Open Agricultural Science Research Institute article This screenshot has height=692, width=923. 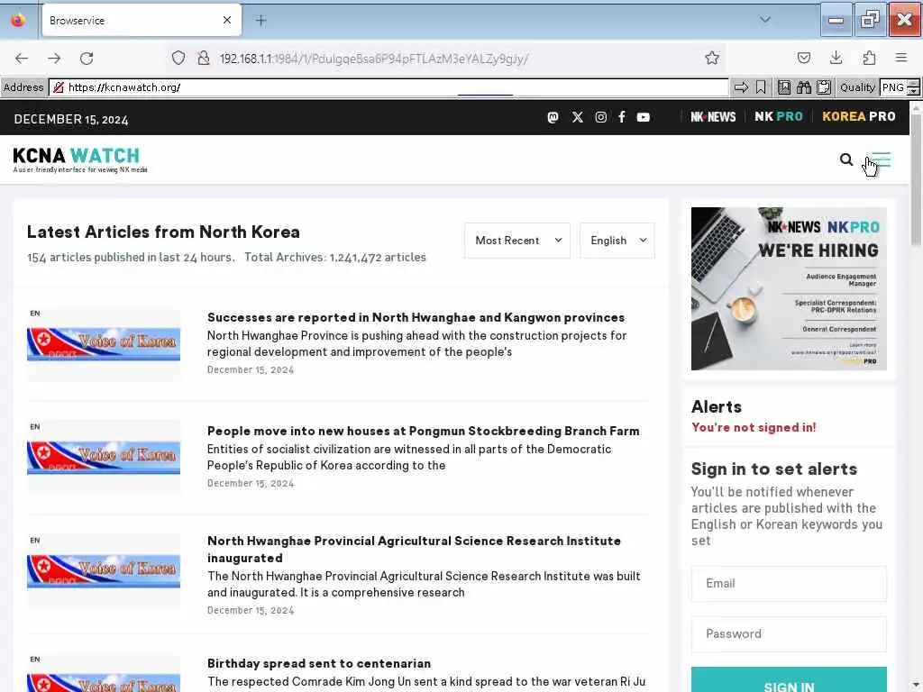click(414, 549)
